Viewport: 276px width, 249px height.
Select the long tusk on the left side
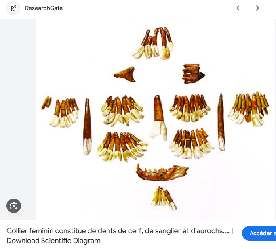click(x=87, y=127)
